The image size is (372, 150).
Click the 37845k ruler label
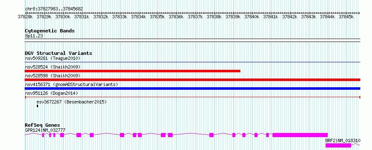pyautogui.click(x=347, y=17)
